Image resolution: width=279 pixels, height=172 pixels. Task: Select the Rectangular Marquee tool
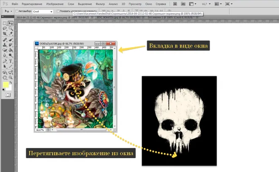[x=5, y=23]
